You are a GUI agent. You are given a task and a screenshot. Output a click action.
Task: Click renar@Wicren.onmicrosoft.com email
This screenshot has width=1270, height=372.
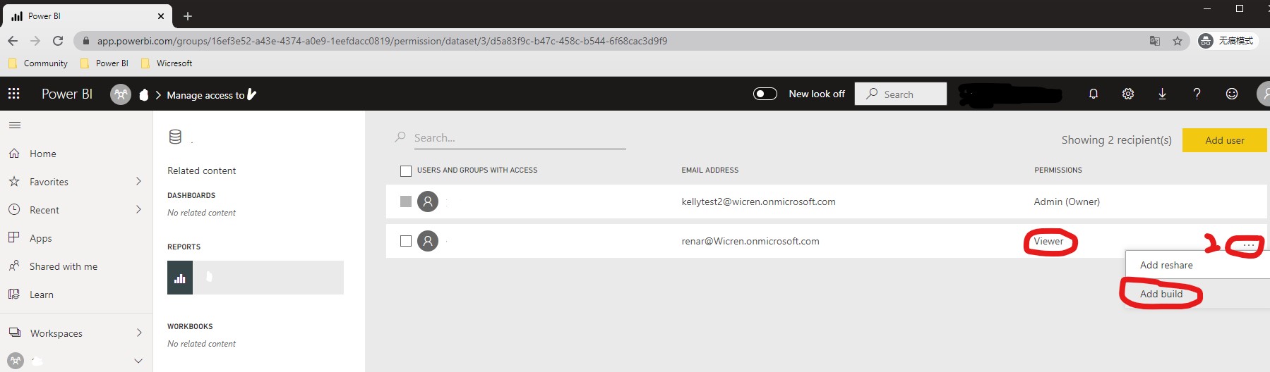pyautogui.click(x=750, y=241)
